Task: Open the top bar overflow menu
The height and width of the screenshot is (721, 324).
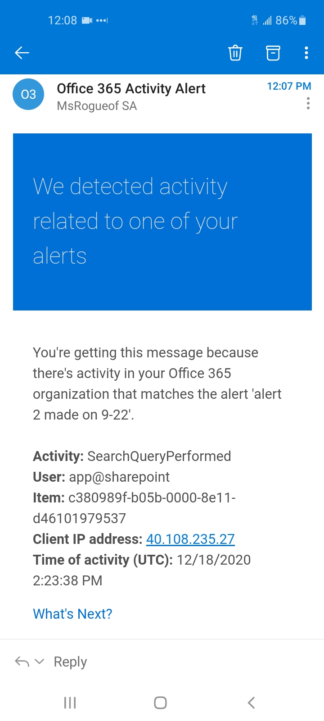Action: pos(306,53)
